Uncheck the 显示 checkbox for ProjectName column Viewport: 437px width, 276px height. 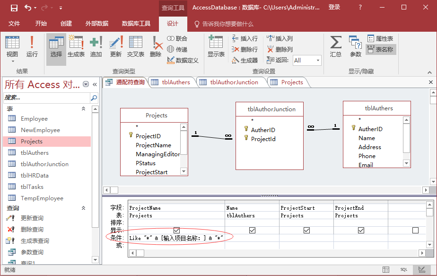(176, 231)
